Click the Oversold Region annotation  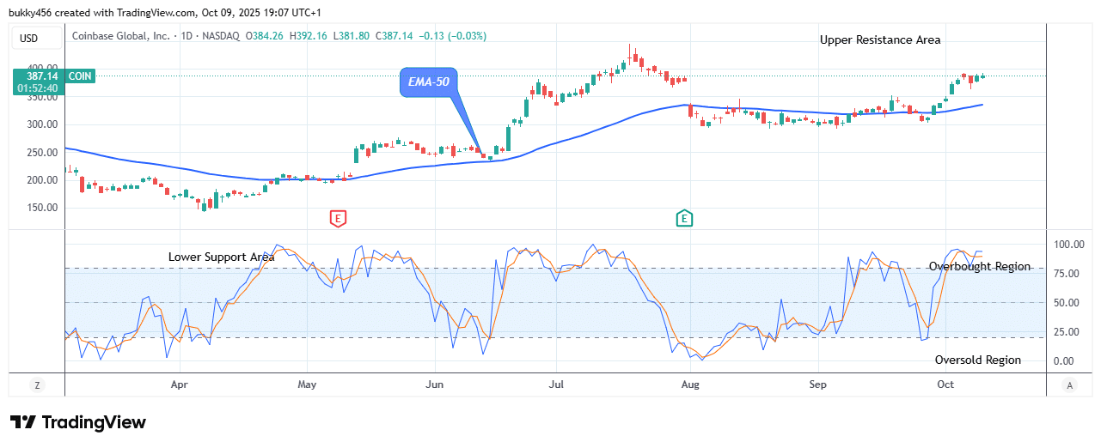coord(977,360)
